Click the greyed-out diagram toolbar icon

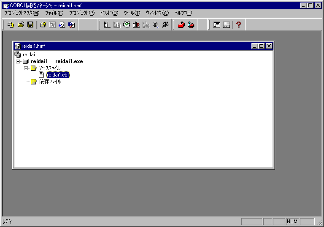pyautogui.click(x=52, y=25)
